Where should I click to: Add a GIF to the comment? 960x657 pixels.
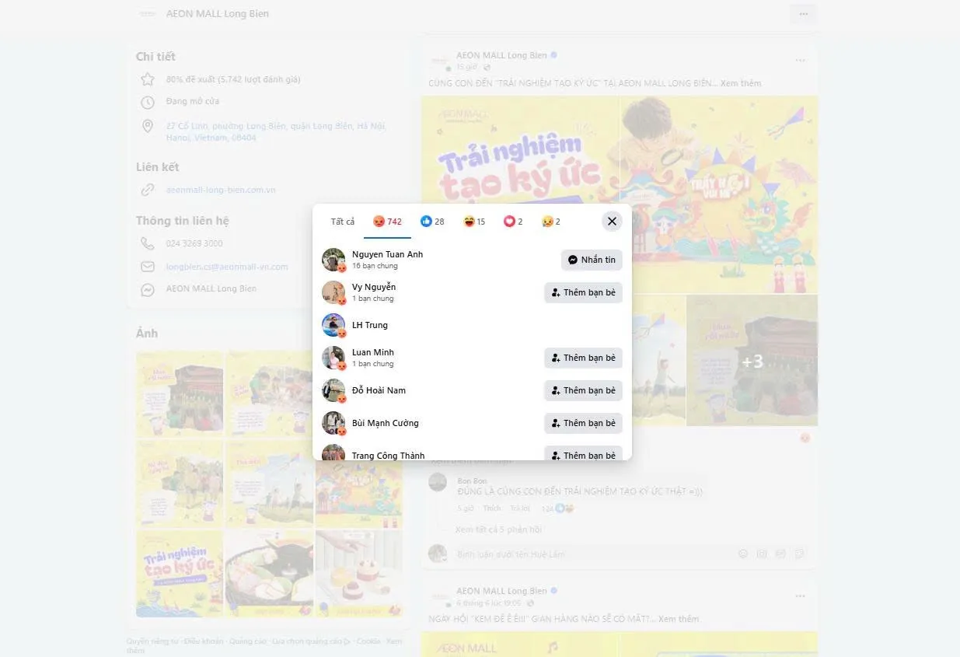[780, 554]
